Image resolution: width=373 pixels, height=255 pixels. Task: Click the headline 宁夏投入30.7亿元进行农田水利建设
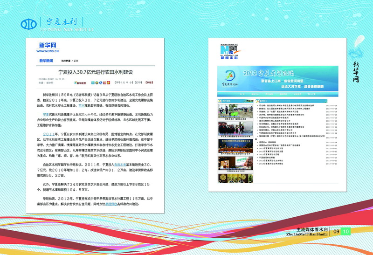[x=96, y=72]
